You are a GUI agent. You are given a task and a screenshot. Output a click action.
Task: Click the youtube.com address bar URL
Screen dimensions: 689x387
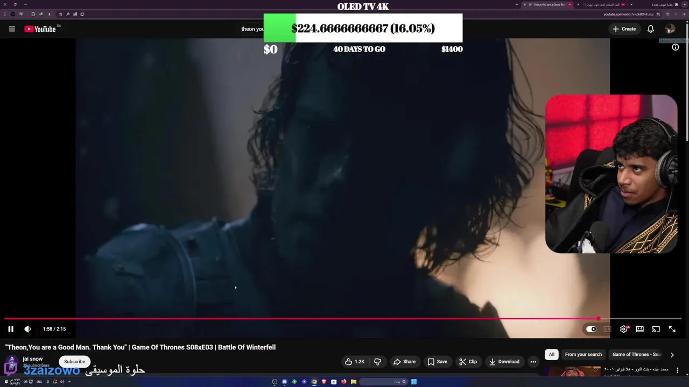tap(628, 14)
